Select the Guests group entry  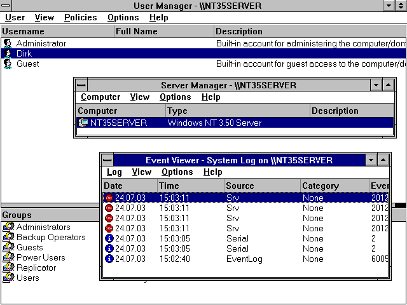(23, 247)
